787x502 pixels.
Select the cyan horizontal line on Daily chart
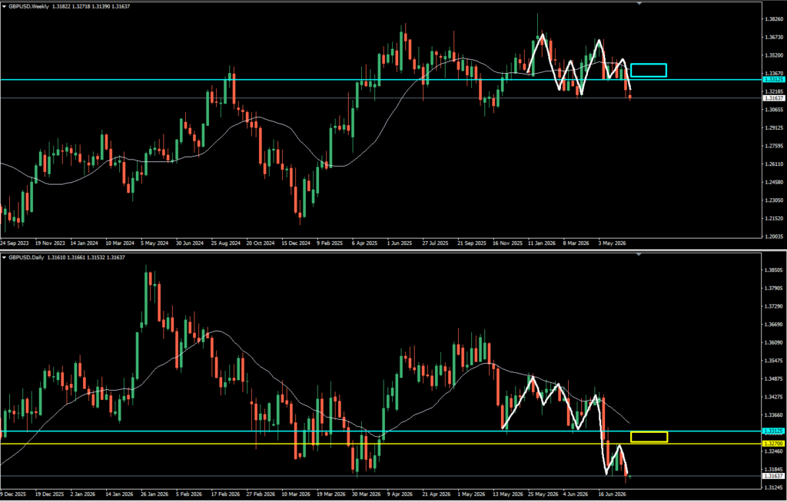click(x=380, y=431)
